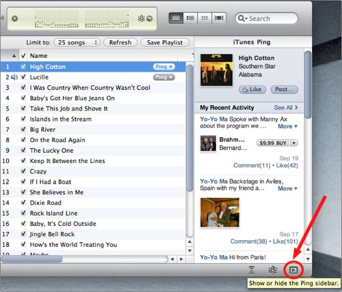Viewport: 342px width, 292px height.
Task: Select How's the World Treating You
Action: [x=93, y=244]
